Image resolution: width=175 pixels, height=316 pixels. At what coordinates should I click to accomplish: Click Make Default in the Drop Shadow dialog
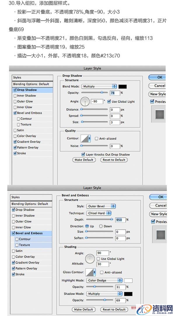[x=84, y=160]
